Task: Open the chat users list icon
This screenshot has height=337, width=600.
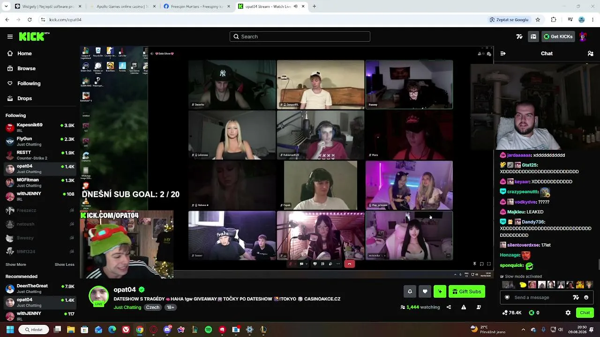Action: tap(591, 53)
